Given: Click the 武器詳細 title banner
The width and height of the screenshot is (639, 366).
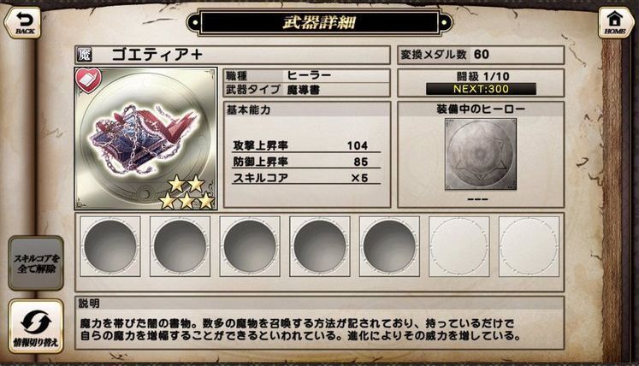Looking at the screenshot, I should [320, 22].
